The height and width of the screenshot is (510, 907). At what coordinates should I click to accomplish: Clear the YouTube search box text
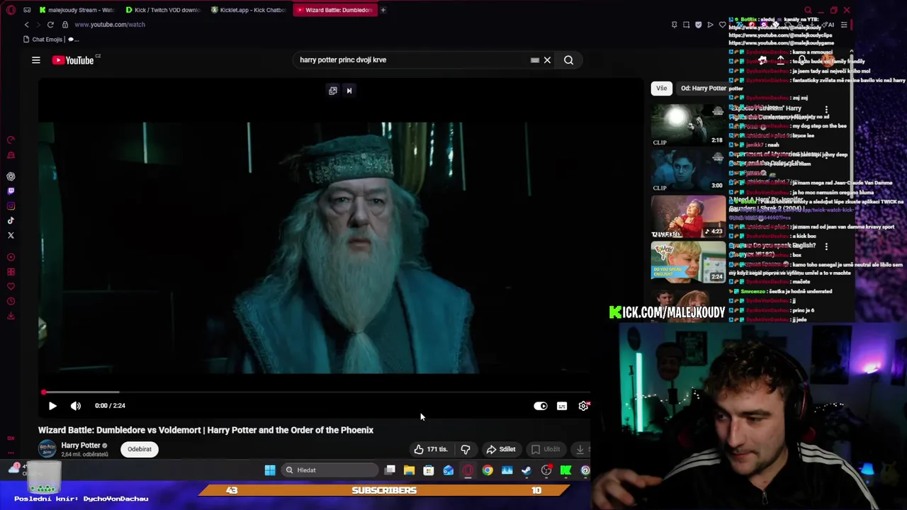(x=547, y=60)
